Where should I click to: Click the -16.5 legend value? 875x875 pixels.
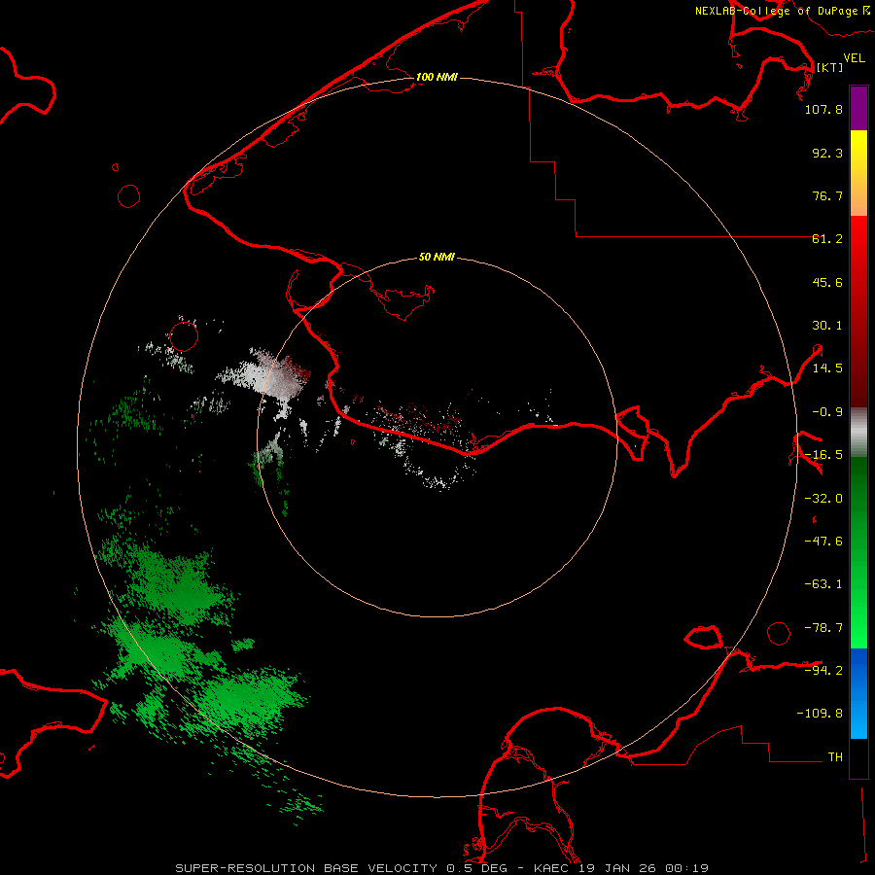823,455
